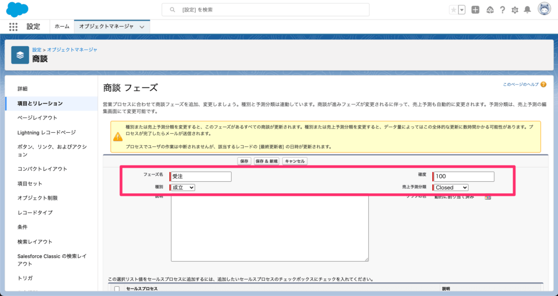Follow the オブジェクトマネージャ breadcrumb link
Viewport: 558px width, 296px height.
tap(72, 50)
